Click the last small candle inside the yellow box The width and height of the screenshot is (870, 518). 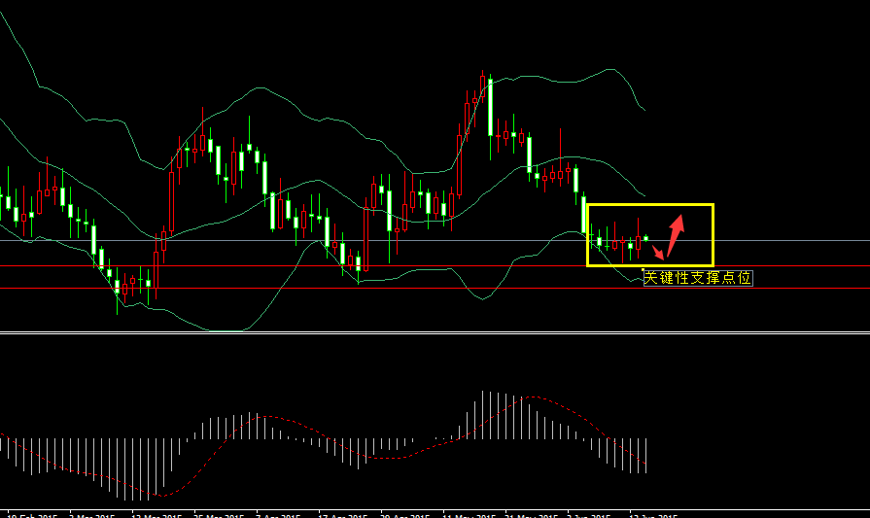(x=646, y=238)
